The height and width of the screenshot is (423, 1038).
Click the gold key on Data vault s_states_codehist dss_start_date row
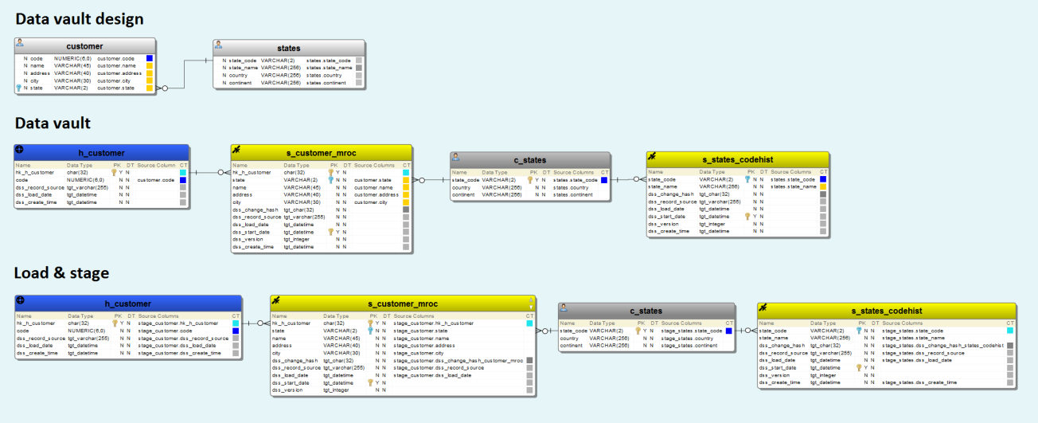coord(747,217)
